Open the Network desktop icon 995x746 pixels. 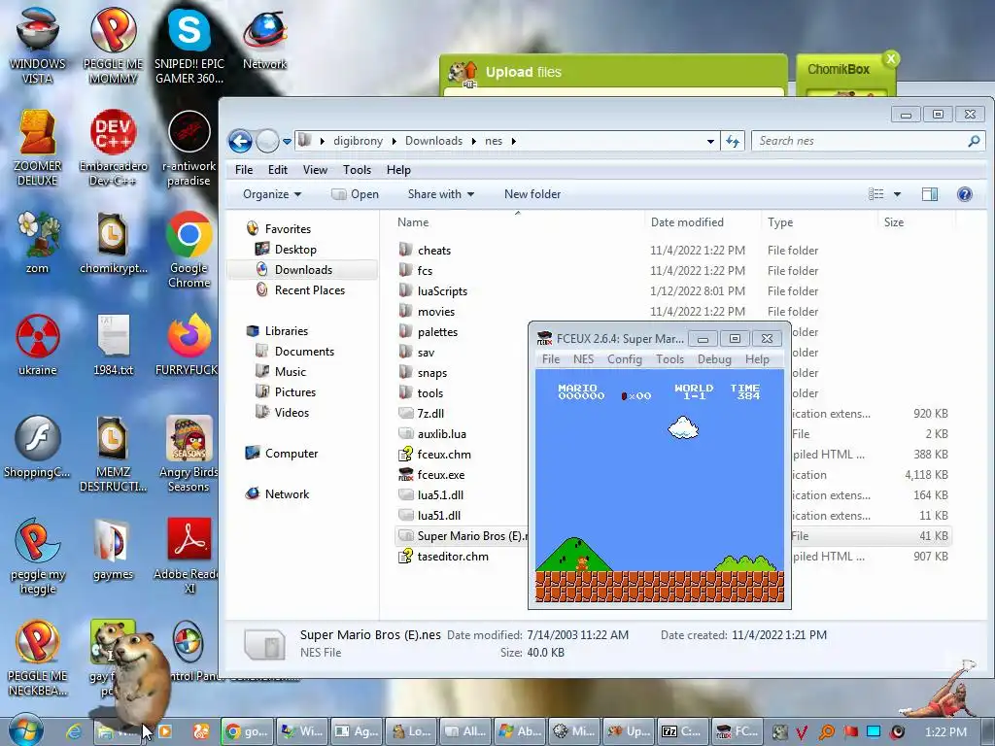coord(265,39)
